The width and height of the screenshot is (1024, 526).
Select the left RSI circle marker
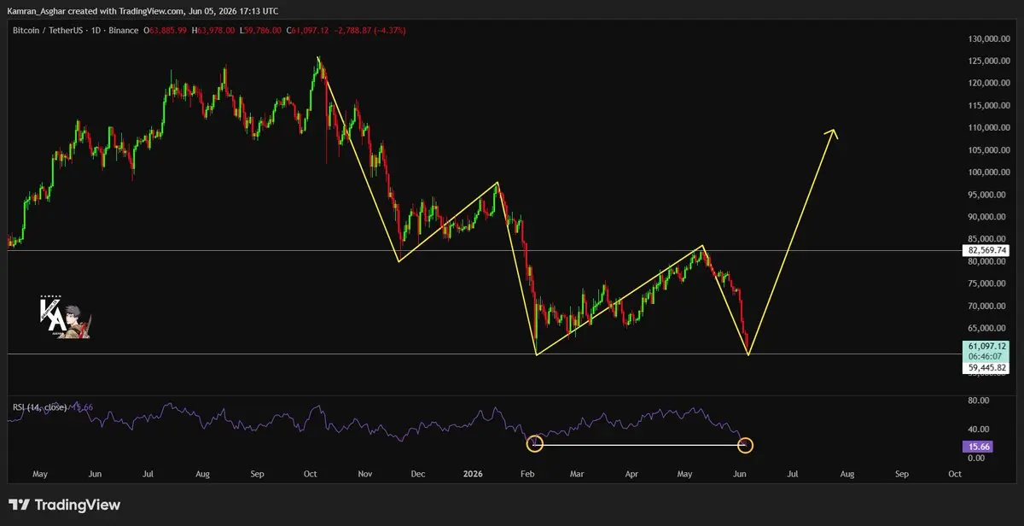coord(535,443)
